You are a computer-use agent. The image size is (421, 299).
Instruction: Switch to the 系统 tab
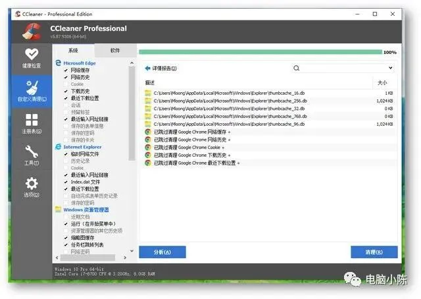pos(73,50)
